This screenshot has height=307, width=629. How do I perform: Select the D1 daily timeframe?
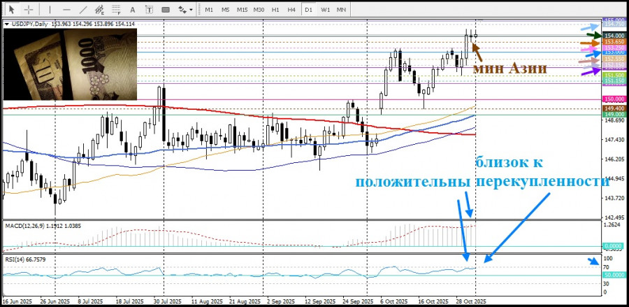[x=308, y=9]
